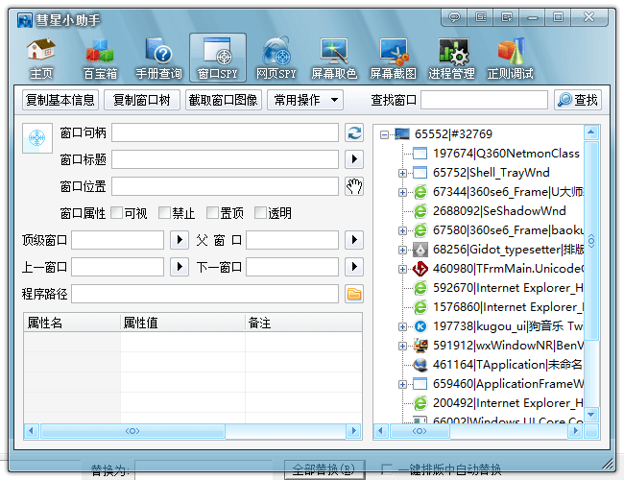Screen dimensions: 624x480
Task: Click the folder icon beside 程序路径
Action: pyautogui.click(x=354, y=294)
